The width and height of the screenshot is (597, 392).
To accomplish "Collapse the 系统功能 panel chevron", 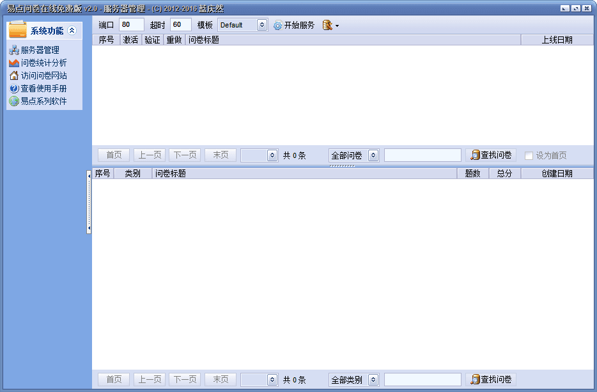I will pyautogui.click(x=72, y=30).
